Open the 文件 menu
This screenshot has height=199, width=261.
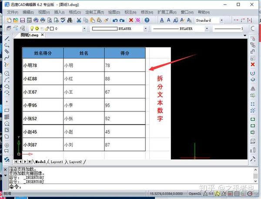click(13, 12)
